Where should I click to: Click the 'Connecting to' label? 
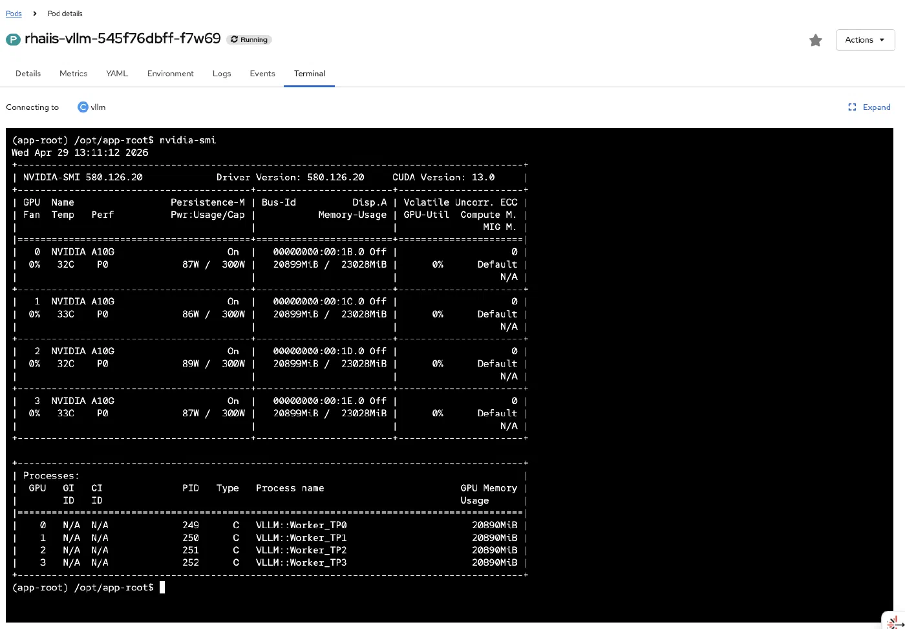click(x=32, y=107)
